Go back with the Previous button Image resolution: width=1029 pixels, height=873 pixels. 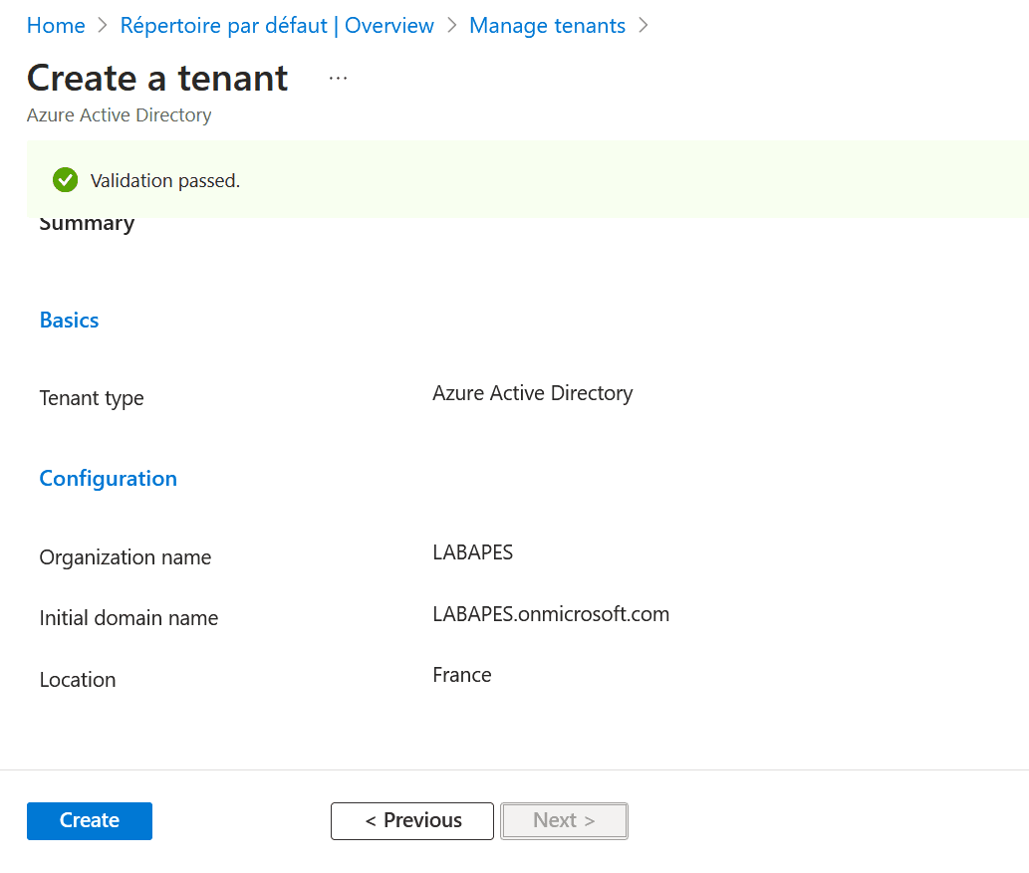click(x=411, y=820)
